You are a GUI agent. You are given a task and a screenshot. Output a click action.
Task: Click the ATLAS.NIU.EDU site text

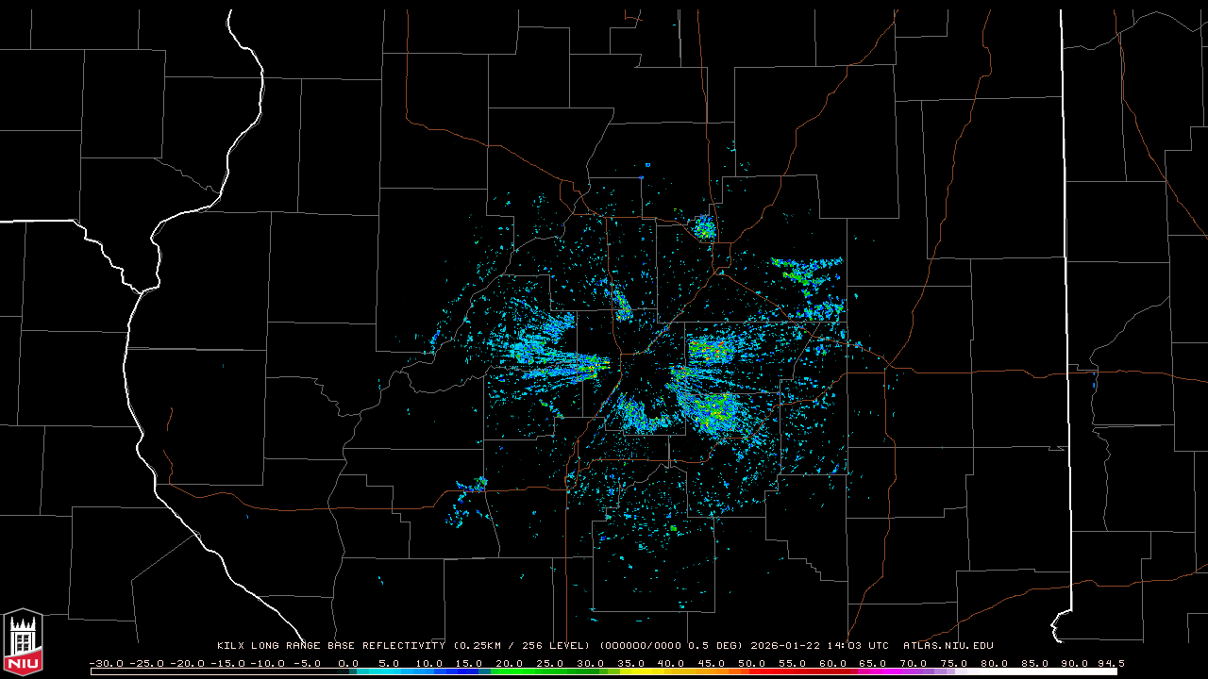pyautogui.click(x=948, y=645)
